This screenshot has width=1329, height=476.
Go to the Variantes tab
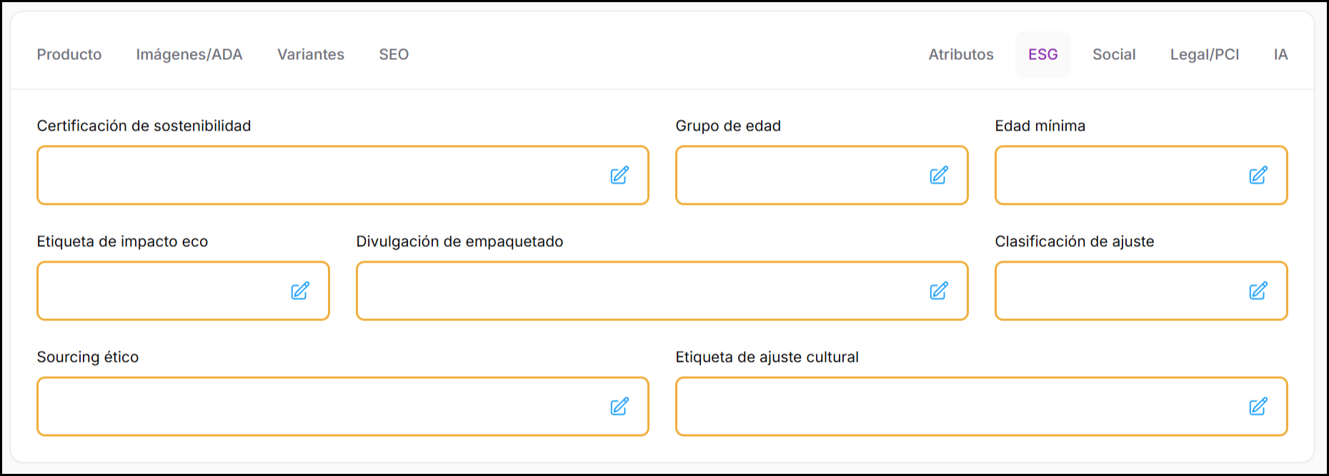[311, 54]
